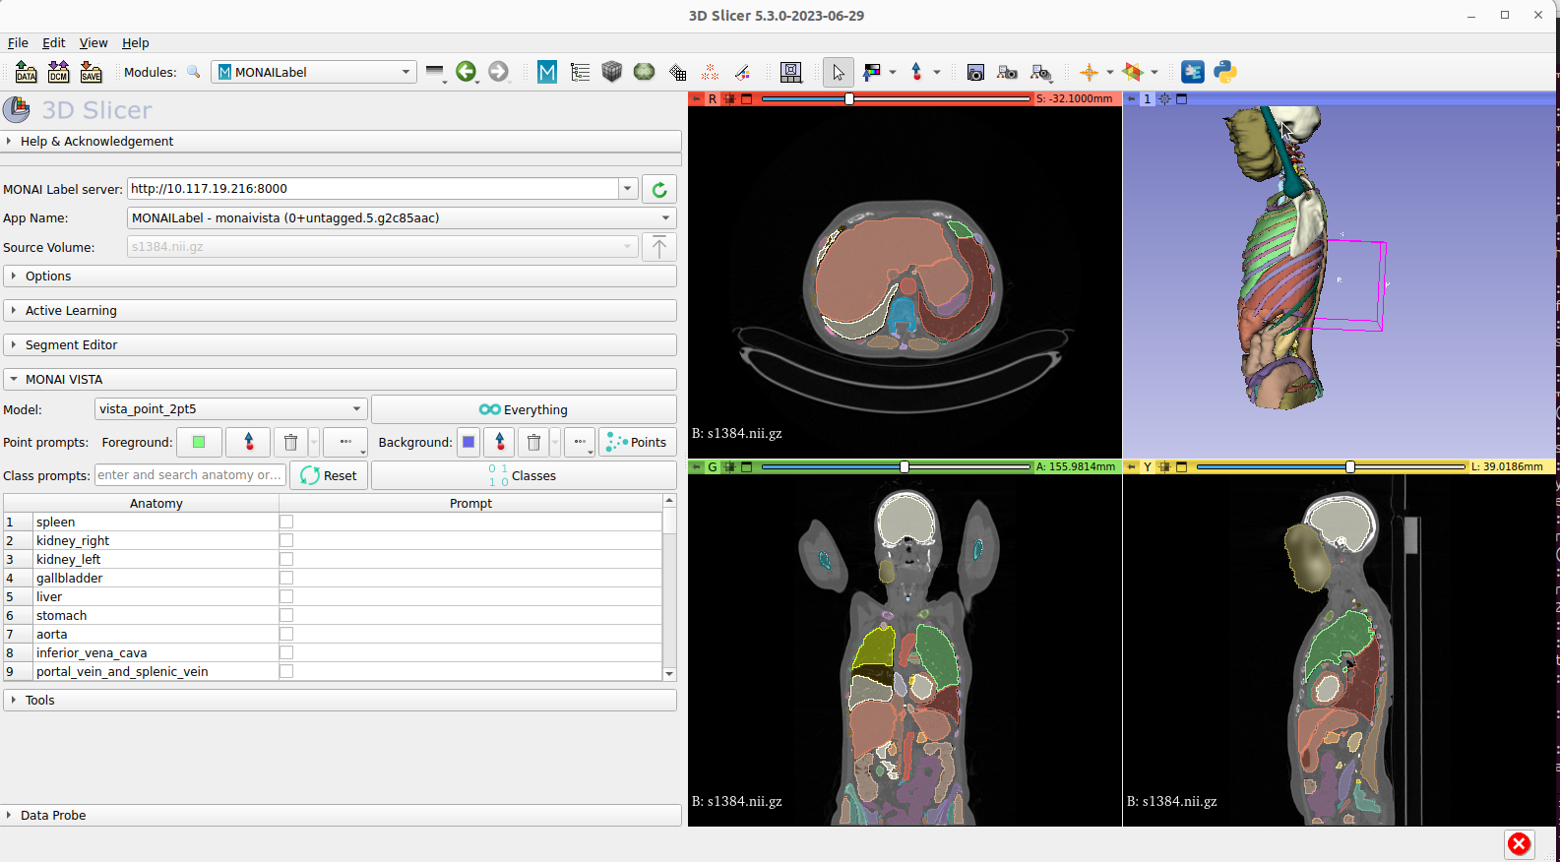Check the liver prompt checkbox
This screenshot has height=862, width=1560.
286,596
